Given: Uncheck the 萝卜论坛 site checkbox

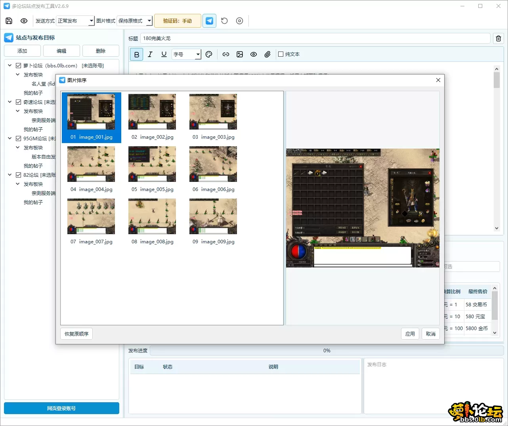Looking at the screenshot, I should [18, 66].
